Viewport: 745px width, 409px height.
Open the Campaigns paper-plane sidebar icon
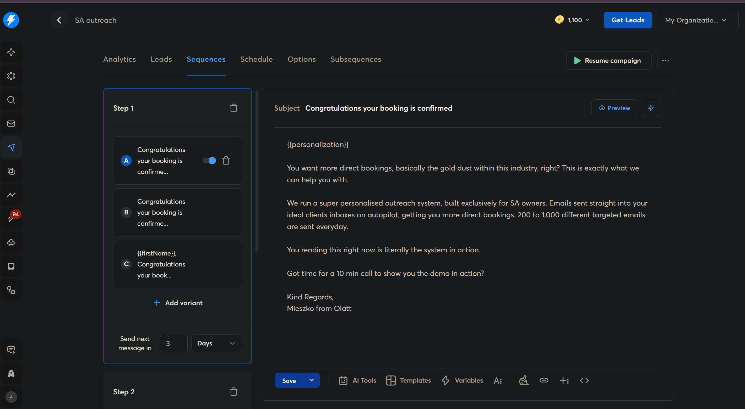(x=11, y=147)
